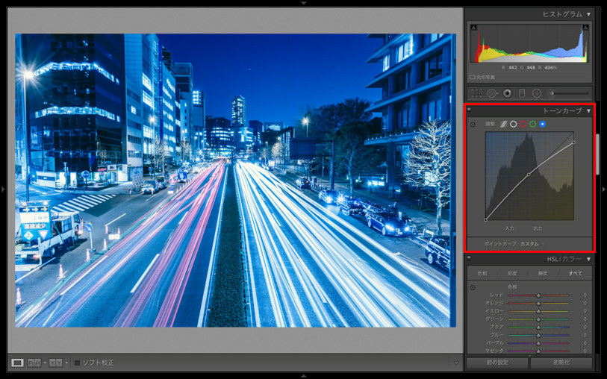Open the graduated filter tool
Screen dimensions: 607x379
coord(522,93)
